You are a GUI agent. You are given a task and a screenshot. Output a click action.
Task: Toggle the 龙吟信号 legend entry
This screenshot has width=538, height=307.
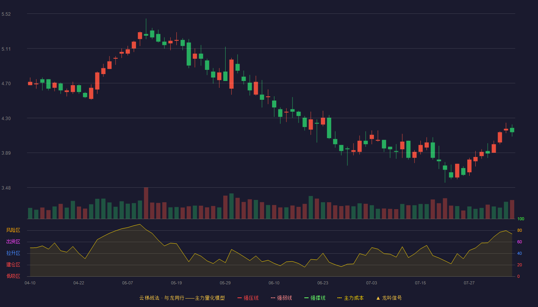click(x=389, y=298)
